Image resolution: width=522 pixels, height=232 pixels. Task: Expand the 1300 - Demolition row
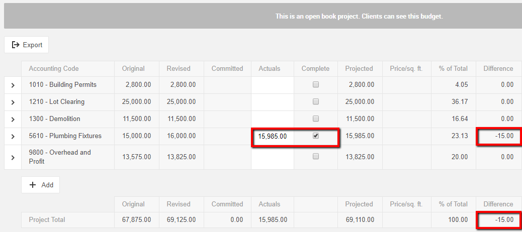13,119
